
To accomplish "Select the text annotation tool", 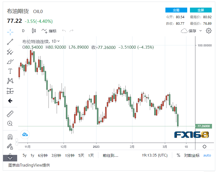I will (10, 71).
